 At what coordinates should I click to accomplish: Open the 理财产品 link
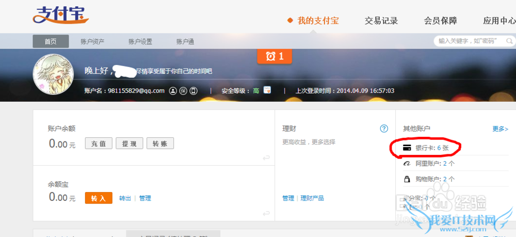[x=312, y=198]
